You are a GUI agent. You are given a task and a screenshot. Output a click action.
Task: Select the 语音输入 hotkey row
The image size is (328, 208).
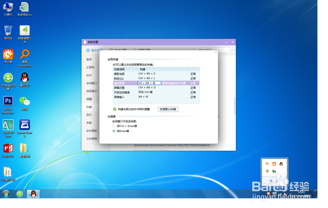point(156,97)
